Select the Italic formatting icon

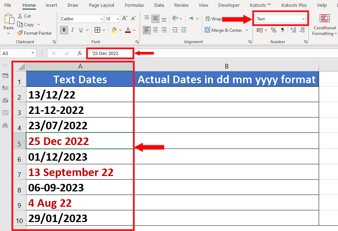pyautogui.click(x=72, y=30)
